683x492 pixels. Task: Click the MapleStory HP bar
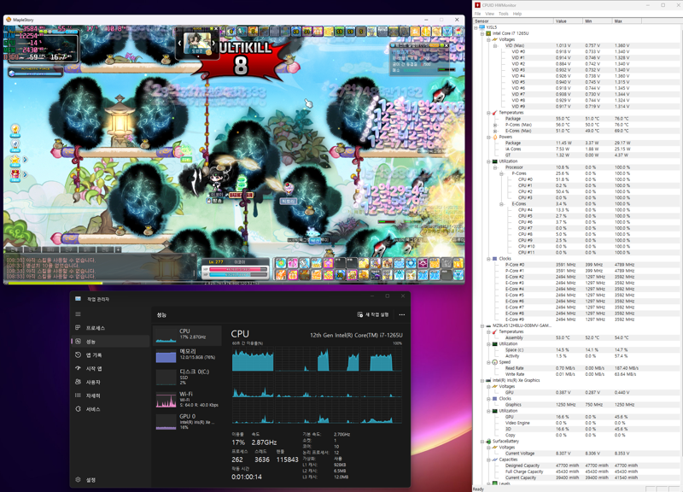[x=238, y=269]
